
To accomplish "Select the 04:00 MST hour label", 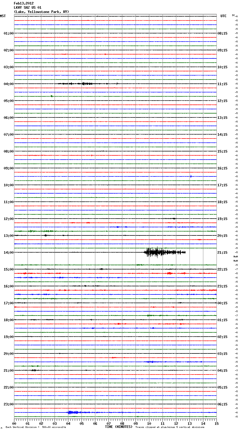I will 9,84.
